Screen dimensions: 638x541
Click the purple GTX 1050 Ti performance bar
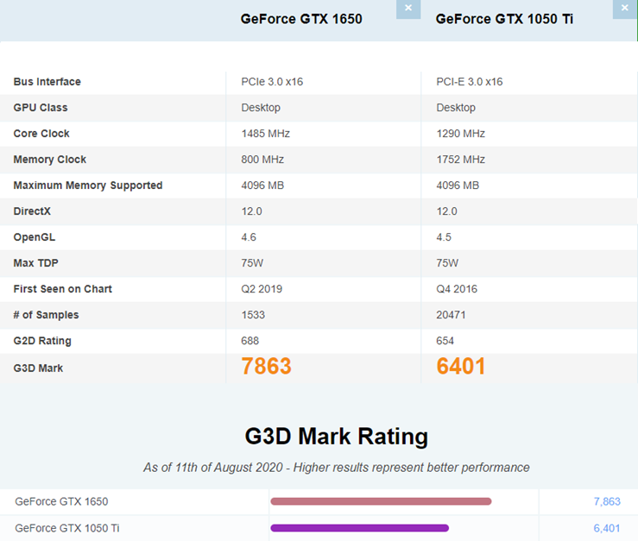click(x=360, y=528)
